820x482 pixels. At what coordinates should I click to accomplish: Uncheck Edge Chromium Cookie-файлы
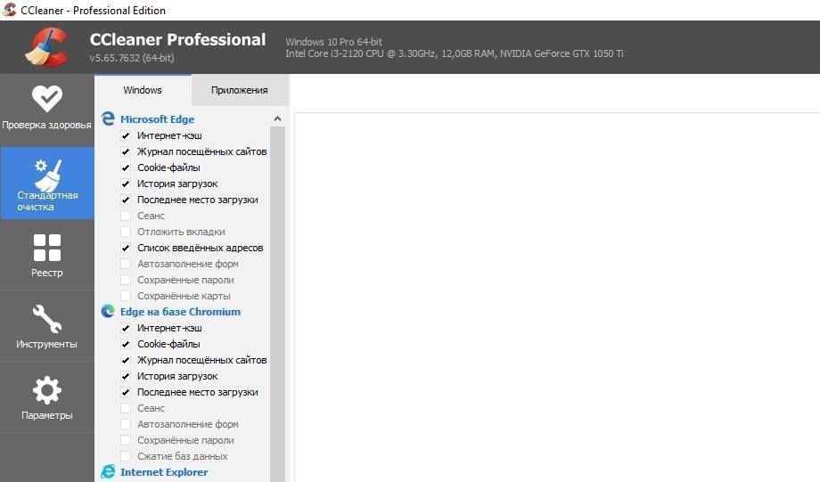point(126,344)
